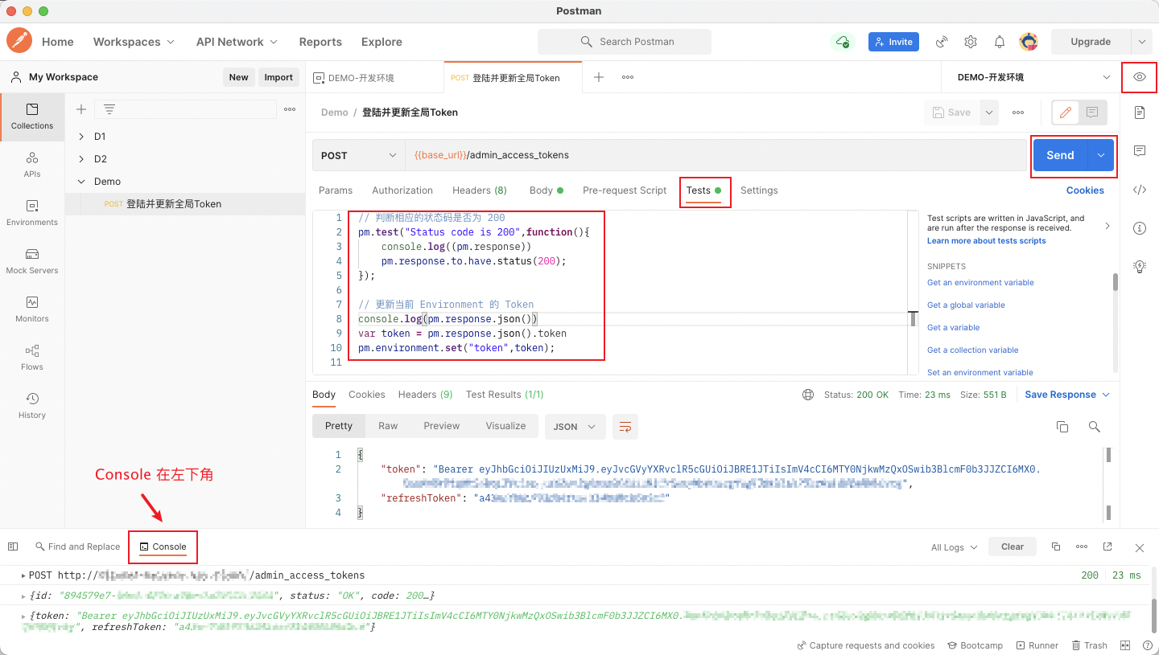This screenshot has width=1159, height=655.
Task: Click the Send button
Action: pyautogui.click(x=1060, y=155)
